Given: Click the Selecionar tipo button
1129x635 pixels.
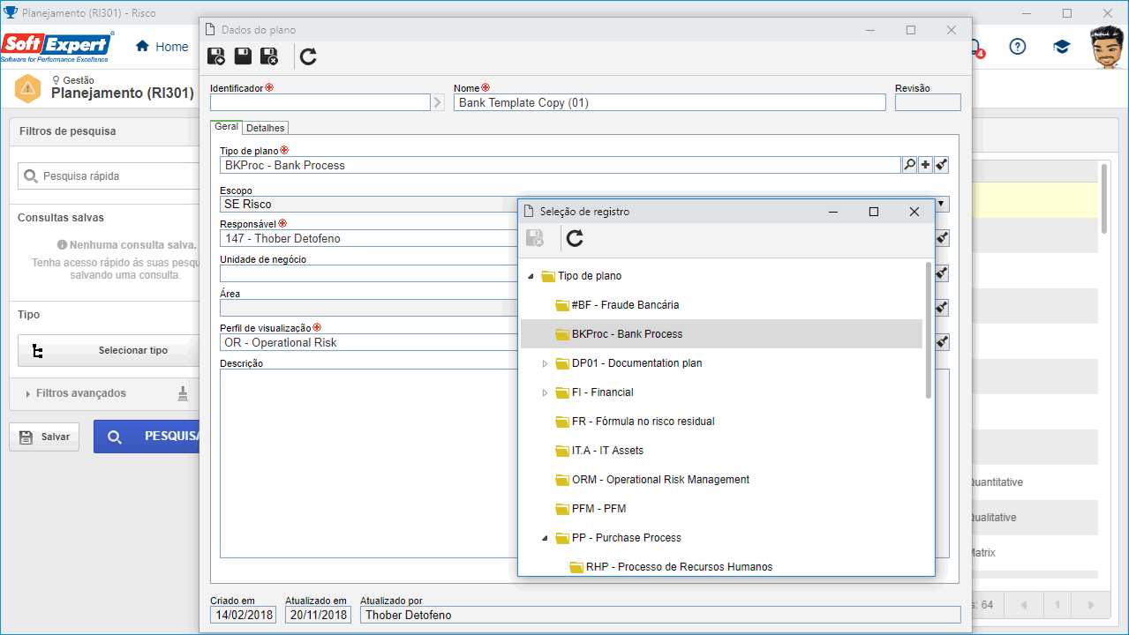Looking at the screenshot, I should tap(108, 350).
